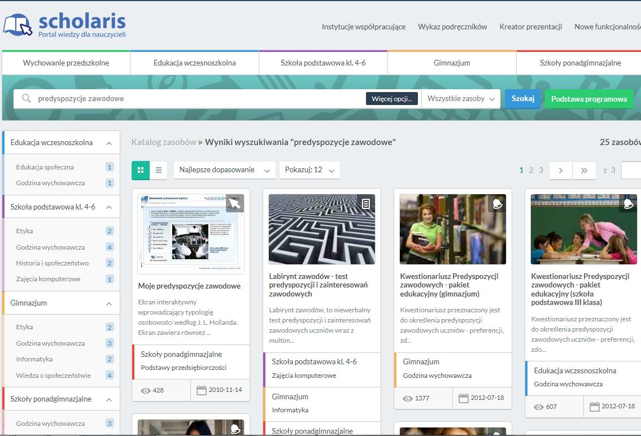Screen dimensions: 641x436
Task: Open Labirynt zawodów test title link
Action: (319, 285)
